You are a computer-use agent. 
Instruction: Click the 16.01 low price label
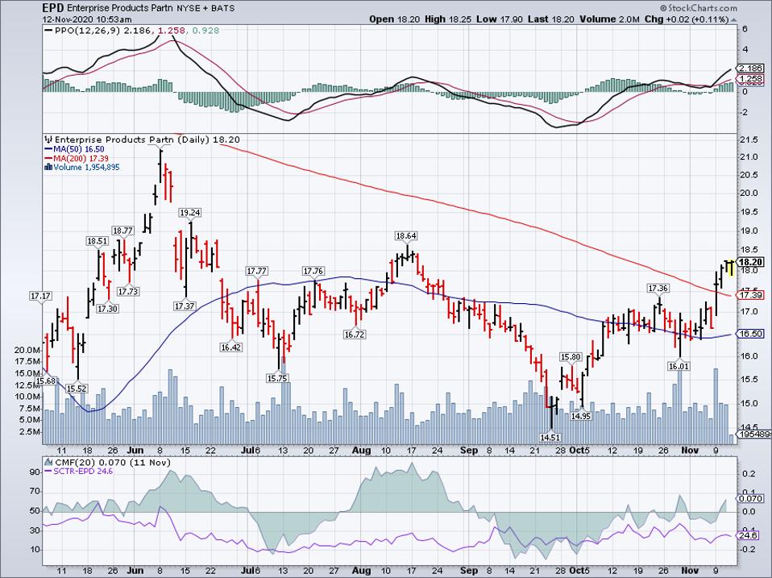click(x=679, y=366)
